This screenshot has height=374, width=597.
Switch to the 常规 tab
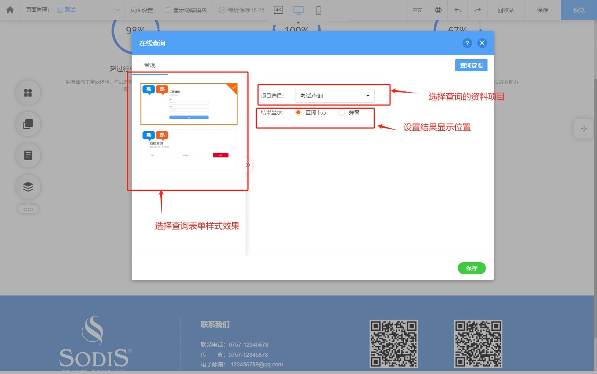pos(150,65)
